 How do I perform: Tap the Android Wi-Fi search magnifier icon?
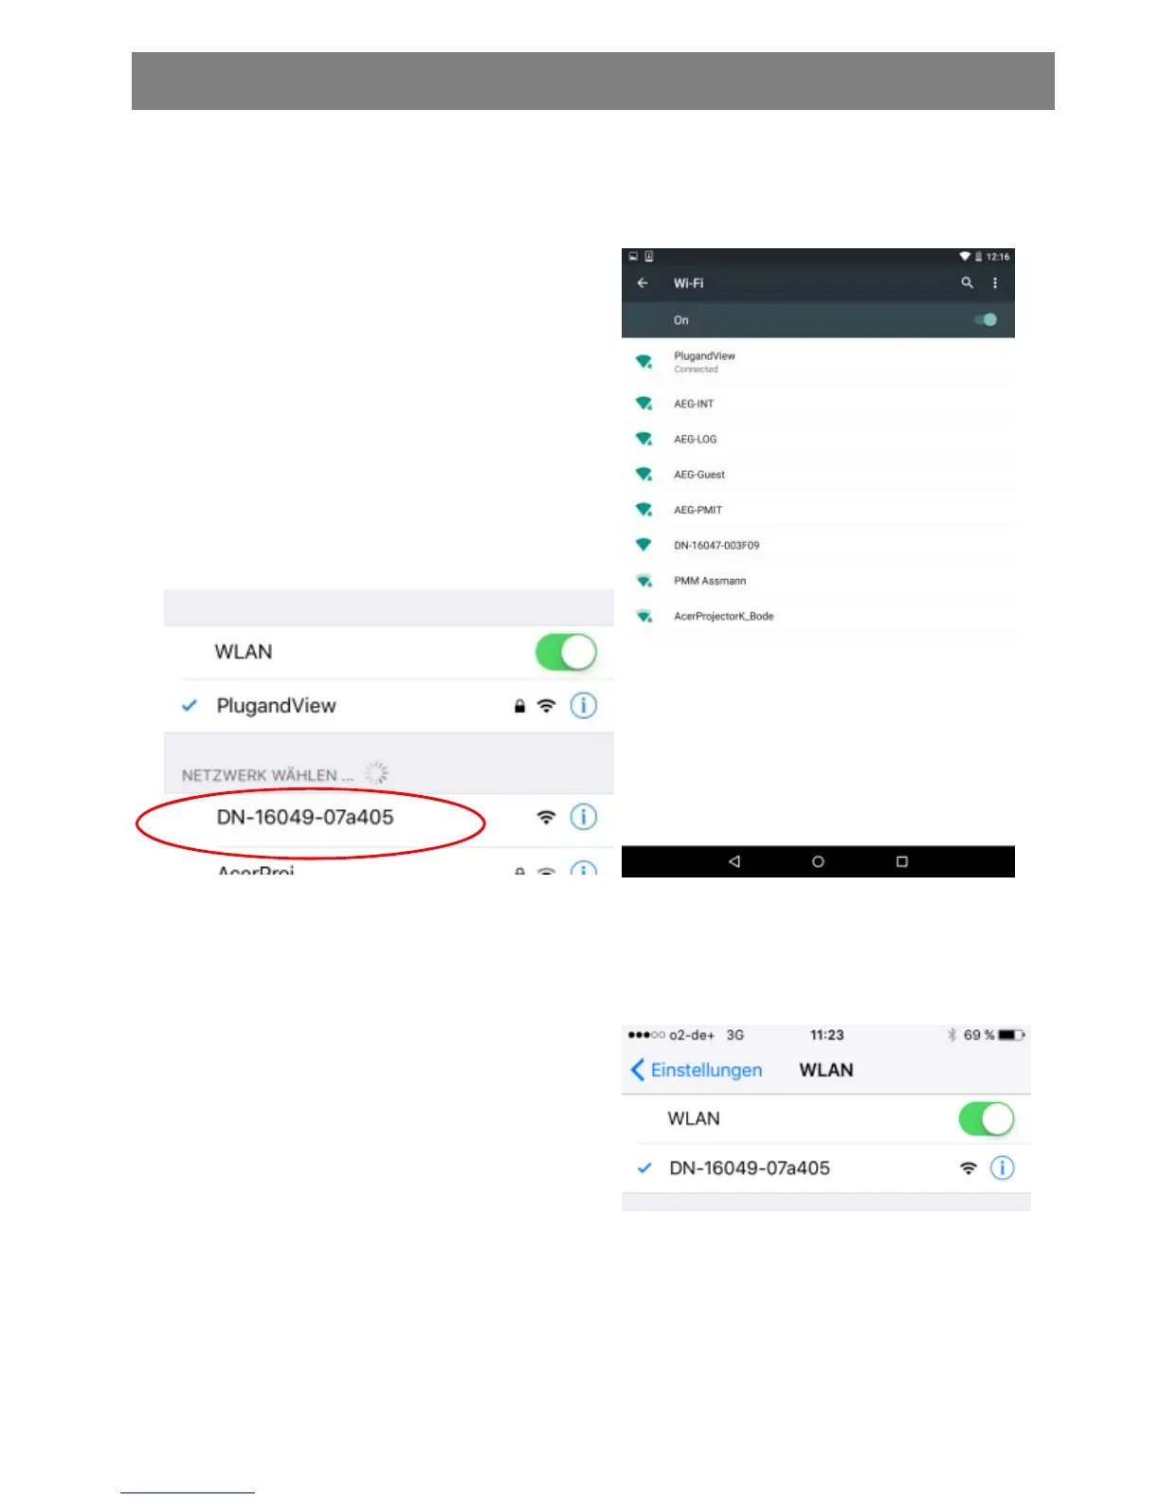(x=967, y=282)
